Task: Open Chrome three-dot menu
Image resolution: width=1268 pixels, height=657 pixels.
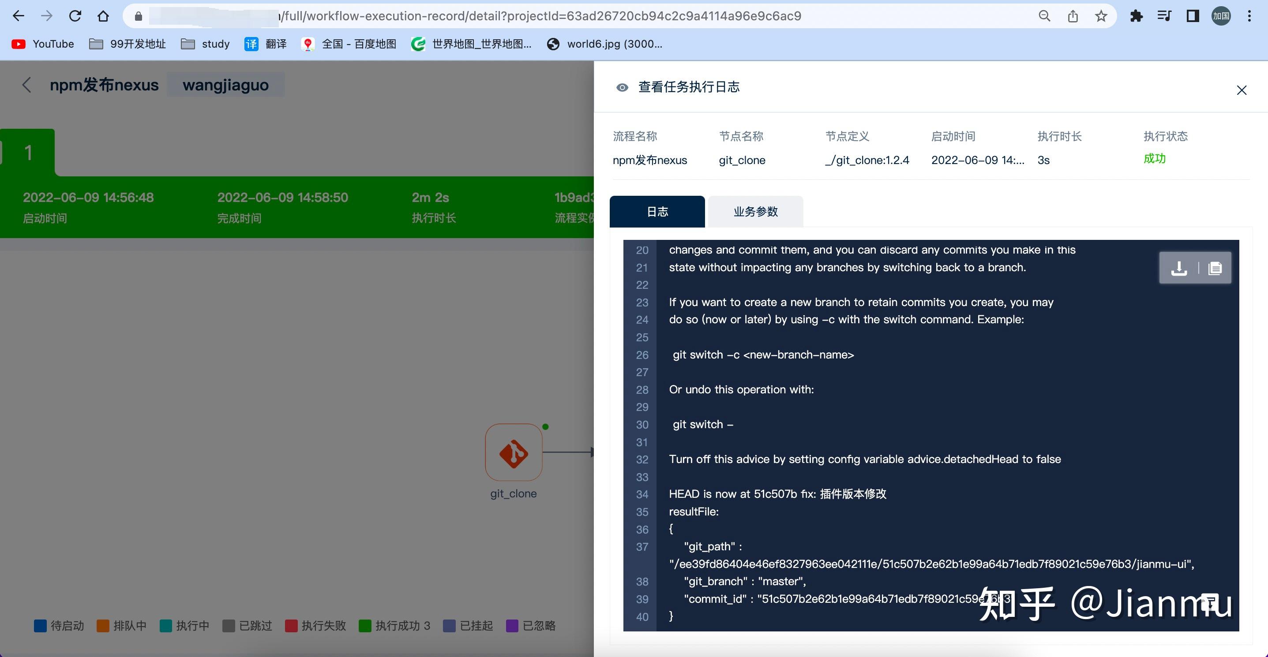Action: coord(1249,16)
